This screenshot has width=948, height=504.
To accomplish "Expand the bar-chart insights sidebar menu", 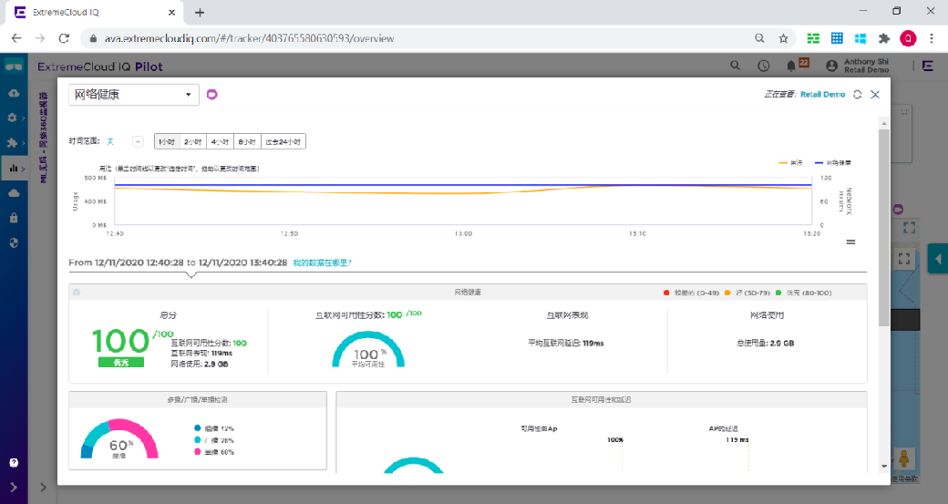I will 15,169.
